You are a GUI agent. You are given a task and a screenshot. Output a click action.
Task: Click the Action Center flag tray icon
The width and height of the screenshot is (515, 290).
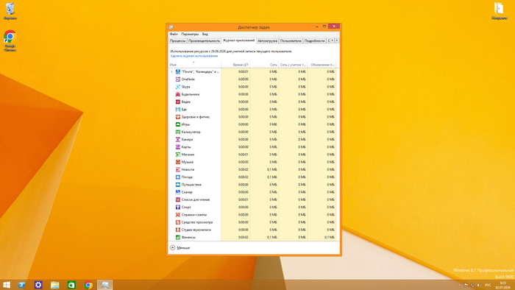point(466,285)
